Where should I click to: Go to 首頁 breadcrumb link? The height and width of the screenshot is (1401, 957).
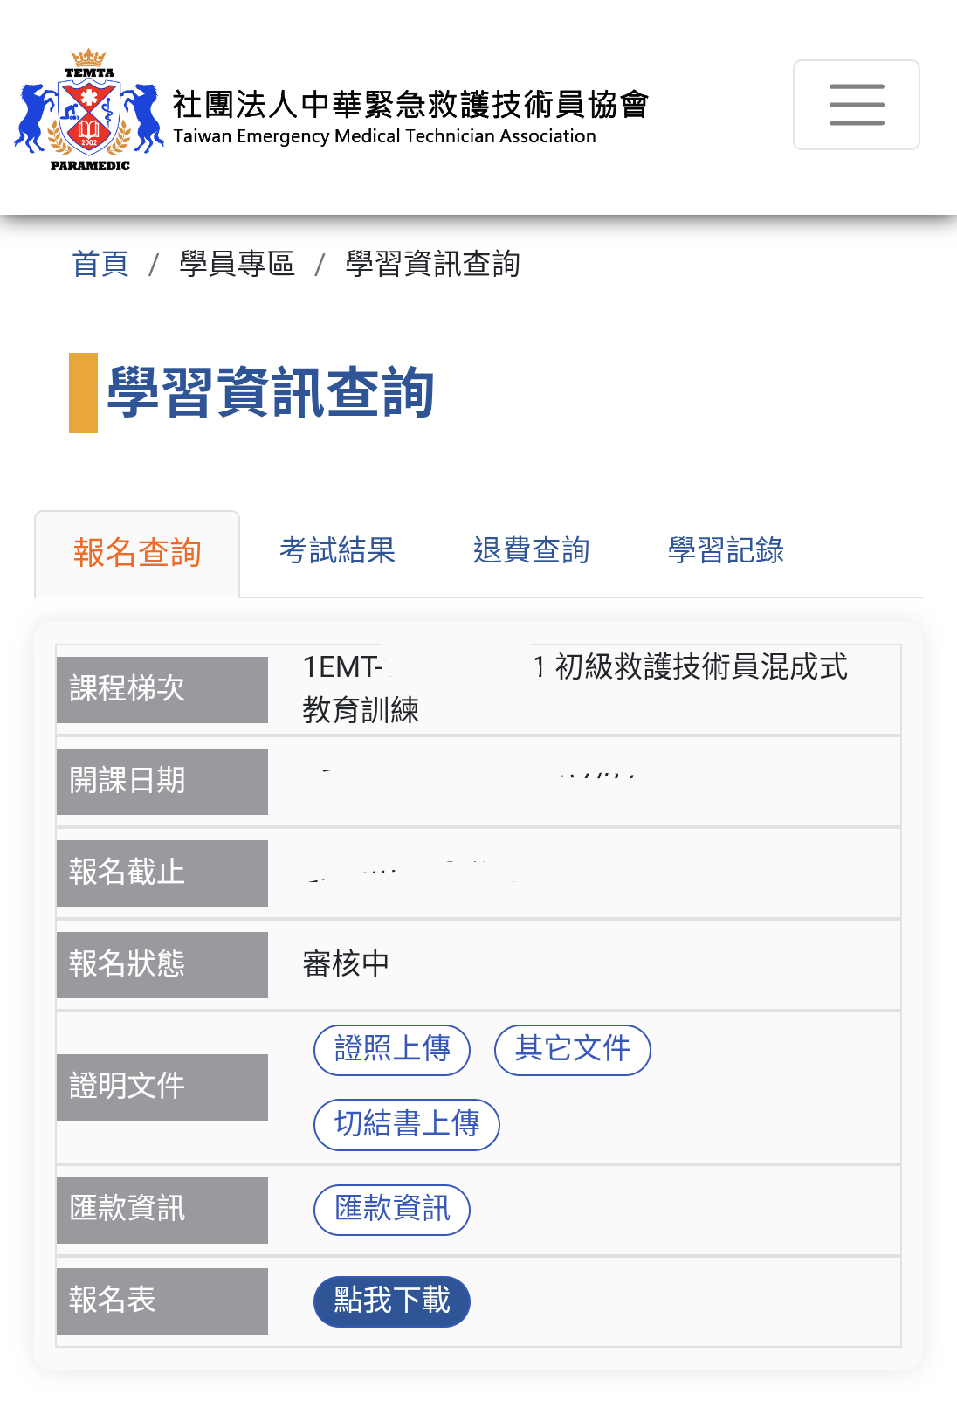pos(100,264)
